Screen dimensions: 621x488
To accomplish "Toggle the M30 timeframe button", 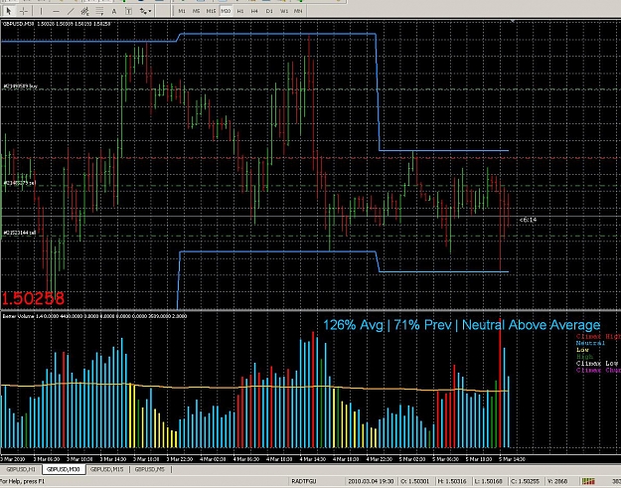I will pos(226,11).
